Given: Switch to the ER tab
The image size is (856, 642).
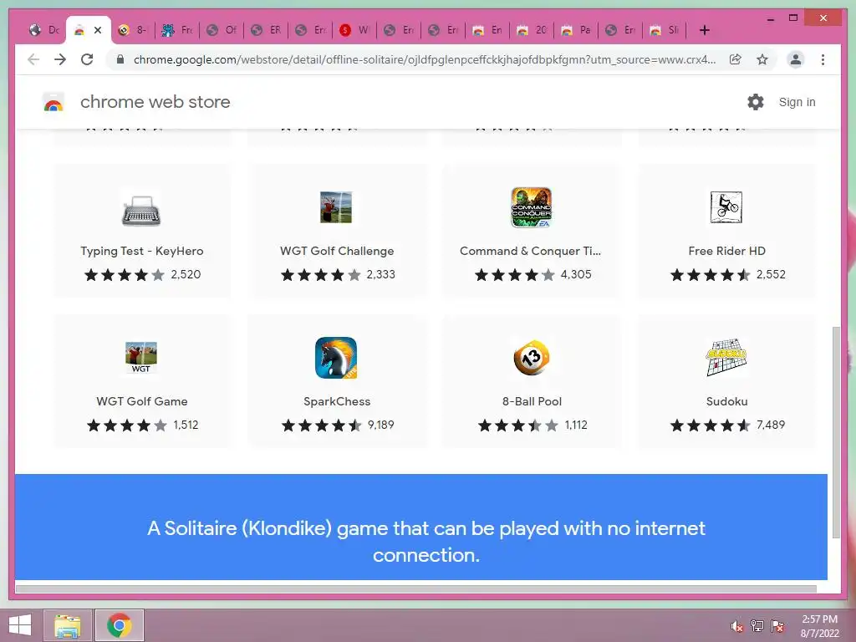Looking at the screenshot, I should click(266, 30).
